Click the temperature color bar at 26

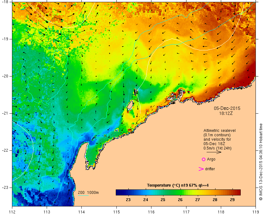(180, 192)
